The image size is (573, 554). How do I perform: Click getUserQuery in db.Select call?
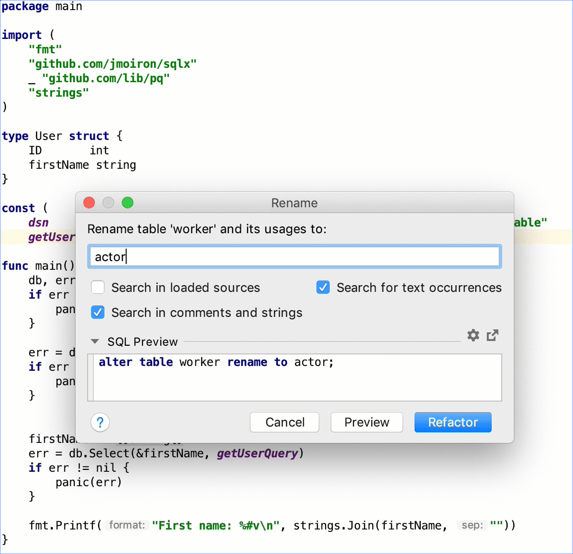pyautogui.click(x=258, y=453)
